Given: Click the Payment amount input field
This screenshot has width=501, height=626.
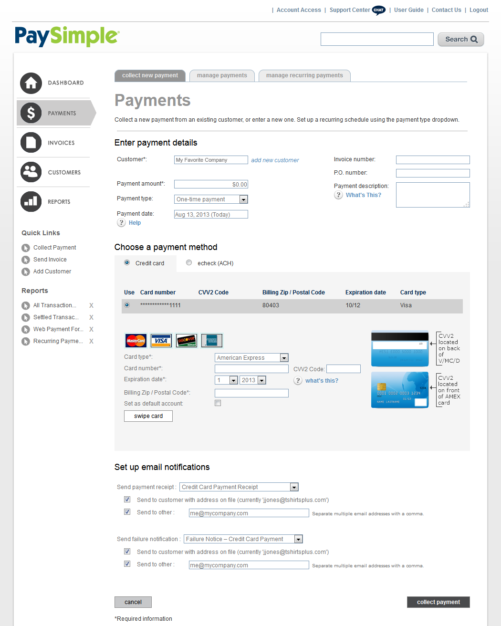Looking at the screenshot, I should (211, 184).
